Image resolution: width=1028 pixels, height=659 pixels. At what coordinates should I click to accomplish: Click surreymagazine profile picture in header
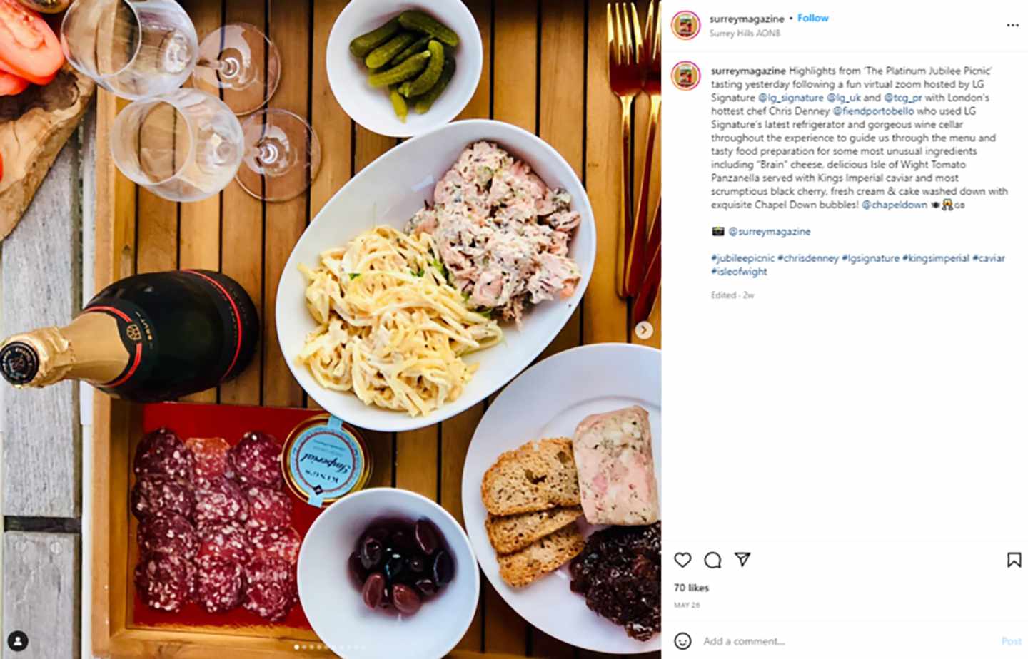point(685,25)
